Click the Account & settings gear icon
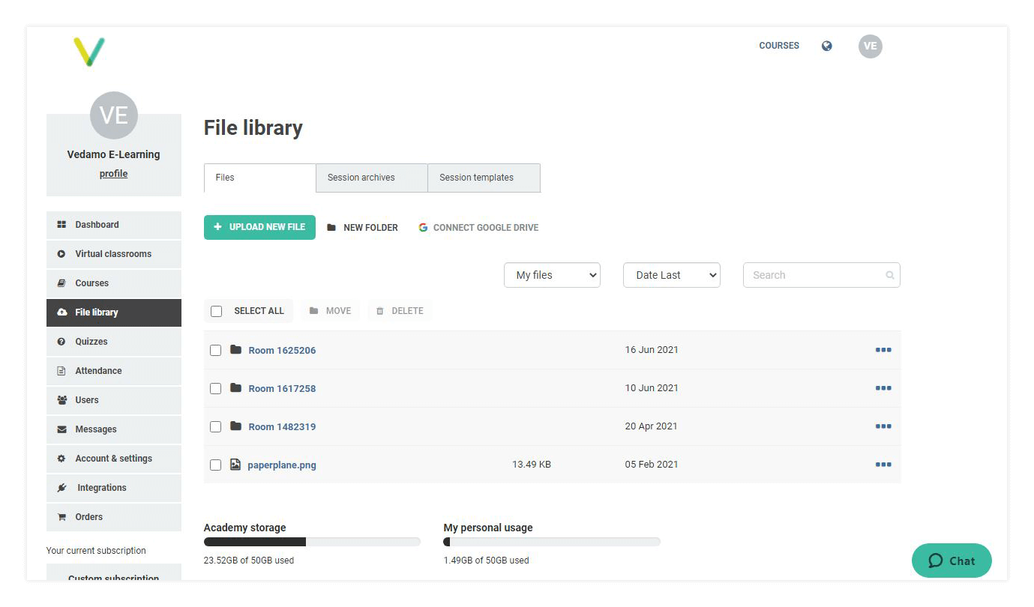 [x=61, y=459]
